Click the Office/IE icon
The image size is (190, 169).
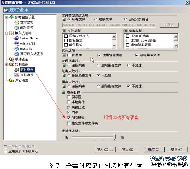point(17,43)
